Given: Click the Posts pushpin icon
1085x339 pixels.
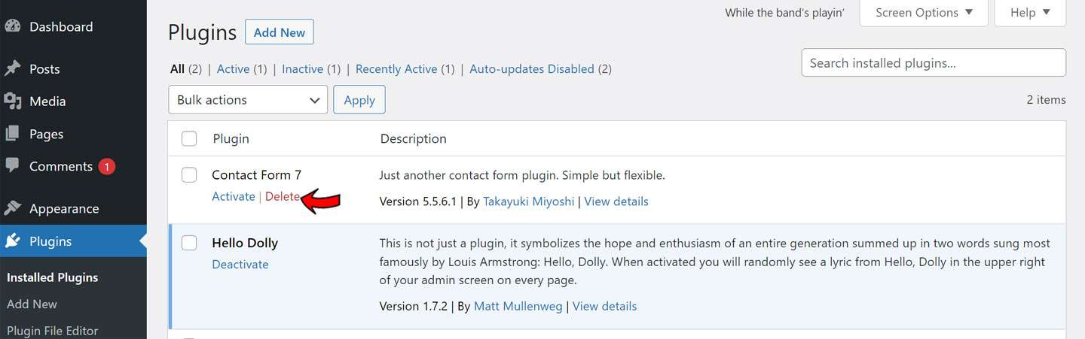Looking at the screenshot, I should [x=12, y=68].
